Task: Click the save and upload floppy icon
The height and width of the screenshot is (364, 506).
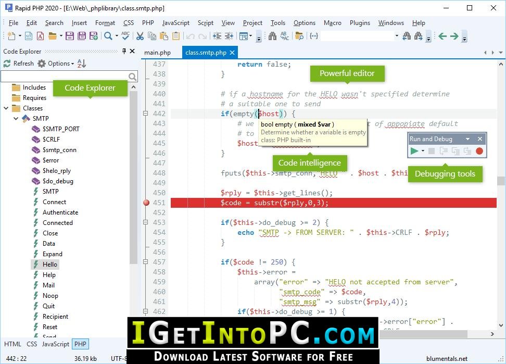Action: [94, 36]
